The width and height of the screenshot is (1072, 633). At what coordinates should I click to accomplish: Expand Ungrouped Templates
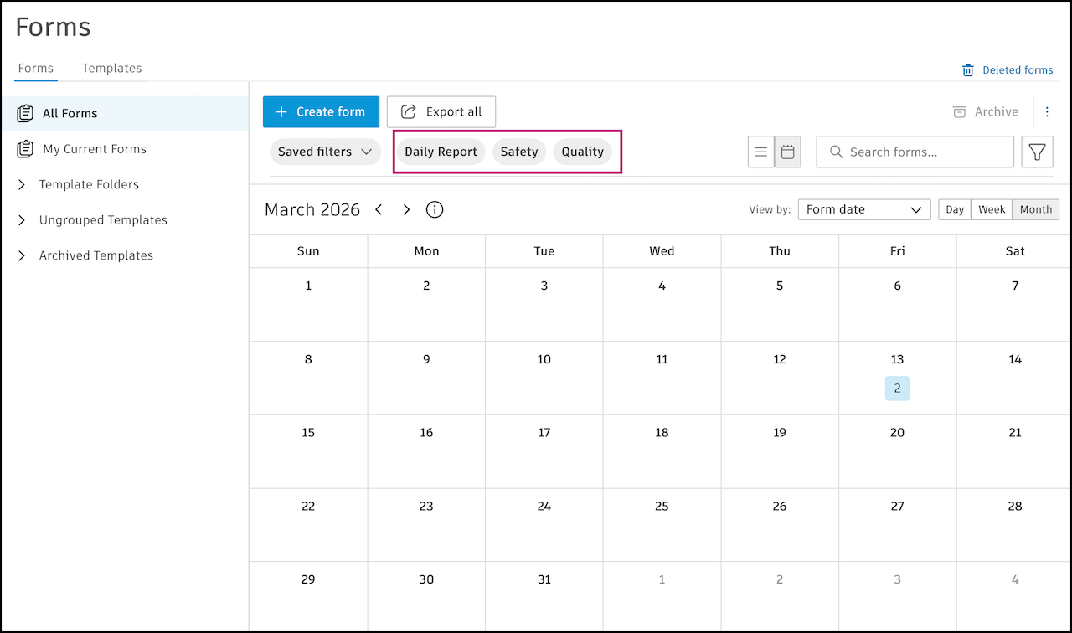[22, 220]
